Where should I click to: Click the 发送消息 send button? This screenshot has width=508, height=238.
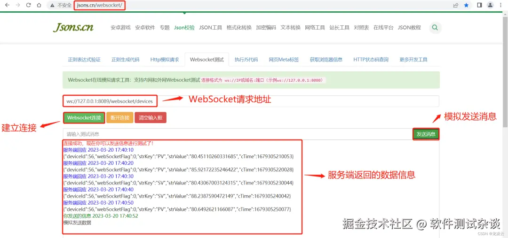[x=426, y=134]
